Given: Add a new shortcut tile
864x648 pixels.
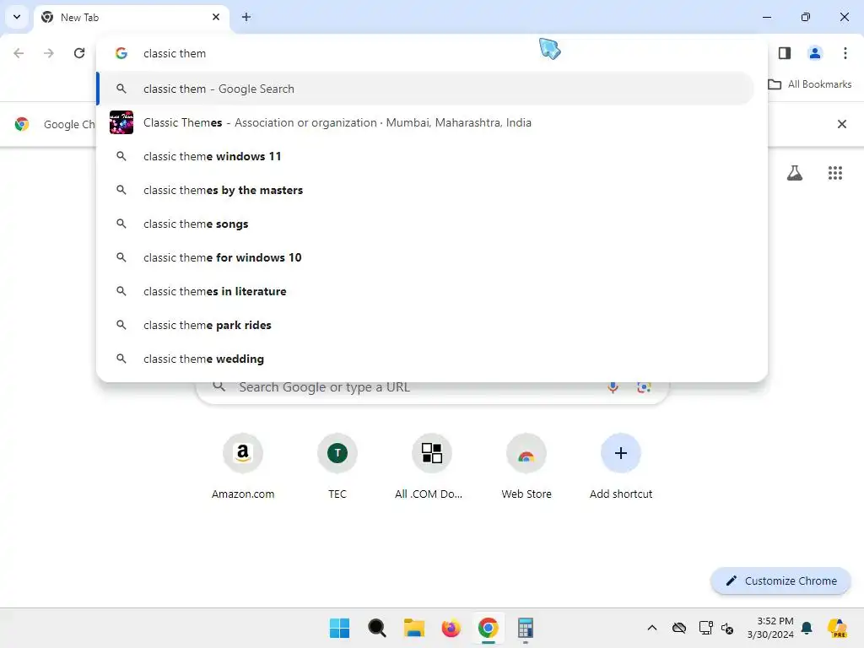Looking at the screenshot, I should click(x=621, y=466).
